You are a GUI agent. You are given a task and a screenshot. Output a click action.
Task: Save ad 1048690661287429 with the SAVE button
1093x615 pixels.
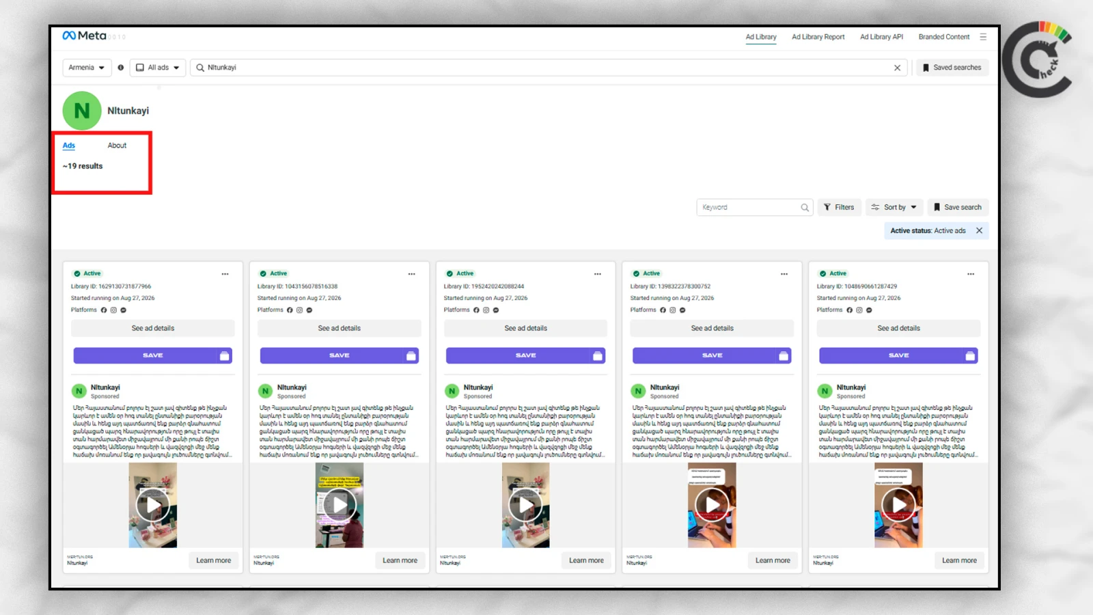[x=898, y=356]
